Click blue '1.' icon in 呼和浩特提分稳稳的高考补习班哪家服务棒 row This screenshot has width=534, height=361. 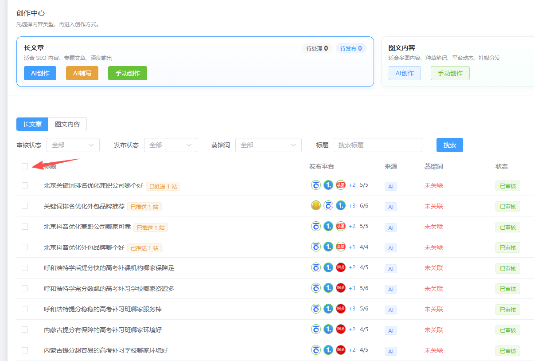tap(328, 309)
